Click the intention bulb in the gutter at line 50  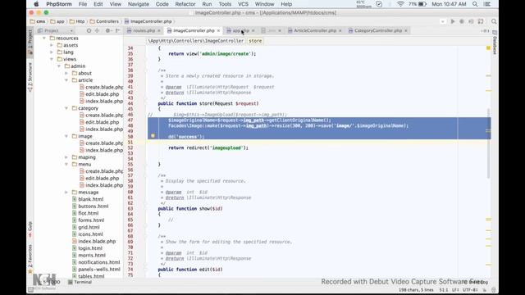click(x=153, y=136)
